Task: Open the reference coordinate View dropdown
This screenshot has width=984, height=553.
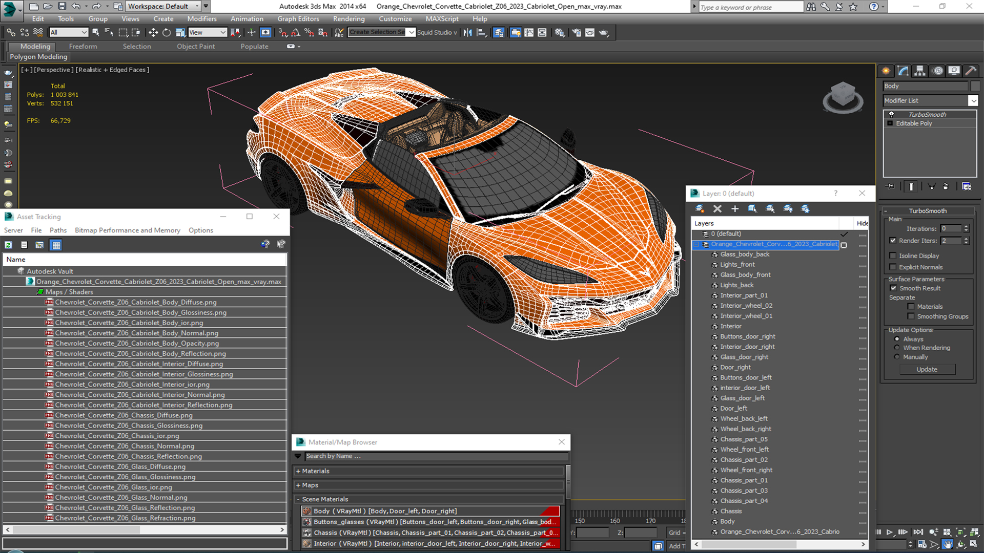Action: [207, 32]
